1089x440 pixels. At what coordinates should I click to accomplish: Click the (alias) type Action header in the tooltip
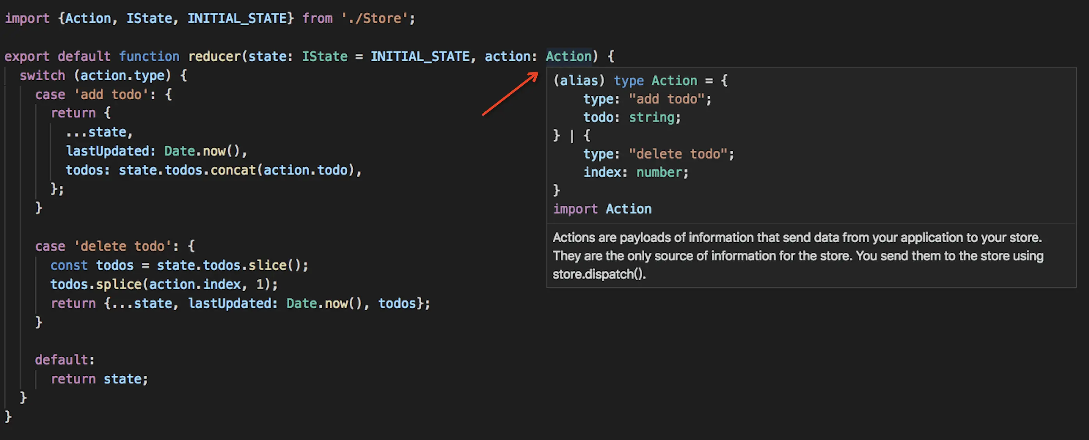tap(625, 80)
